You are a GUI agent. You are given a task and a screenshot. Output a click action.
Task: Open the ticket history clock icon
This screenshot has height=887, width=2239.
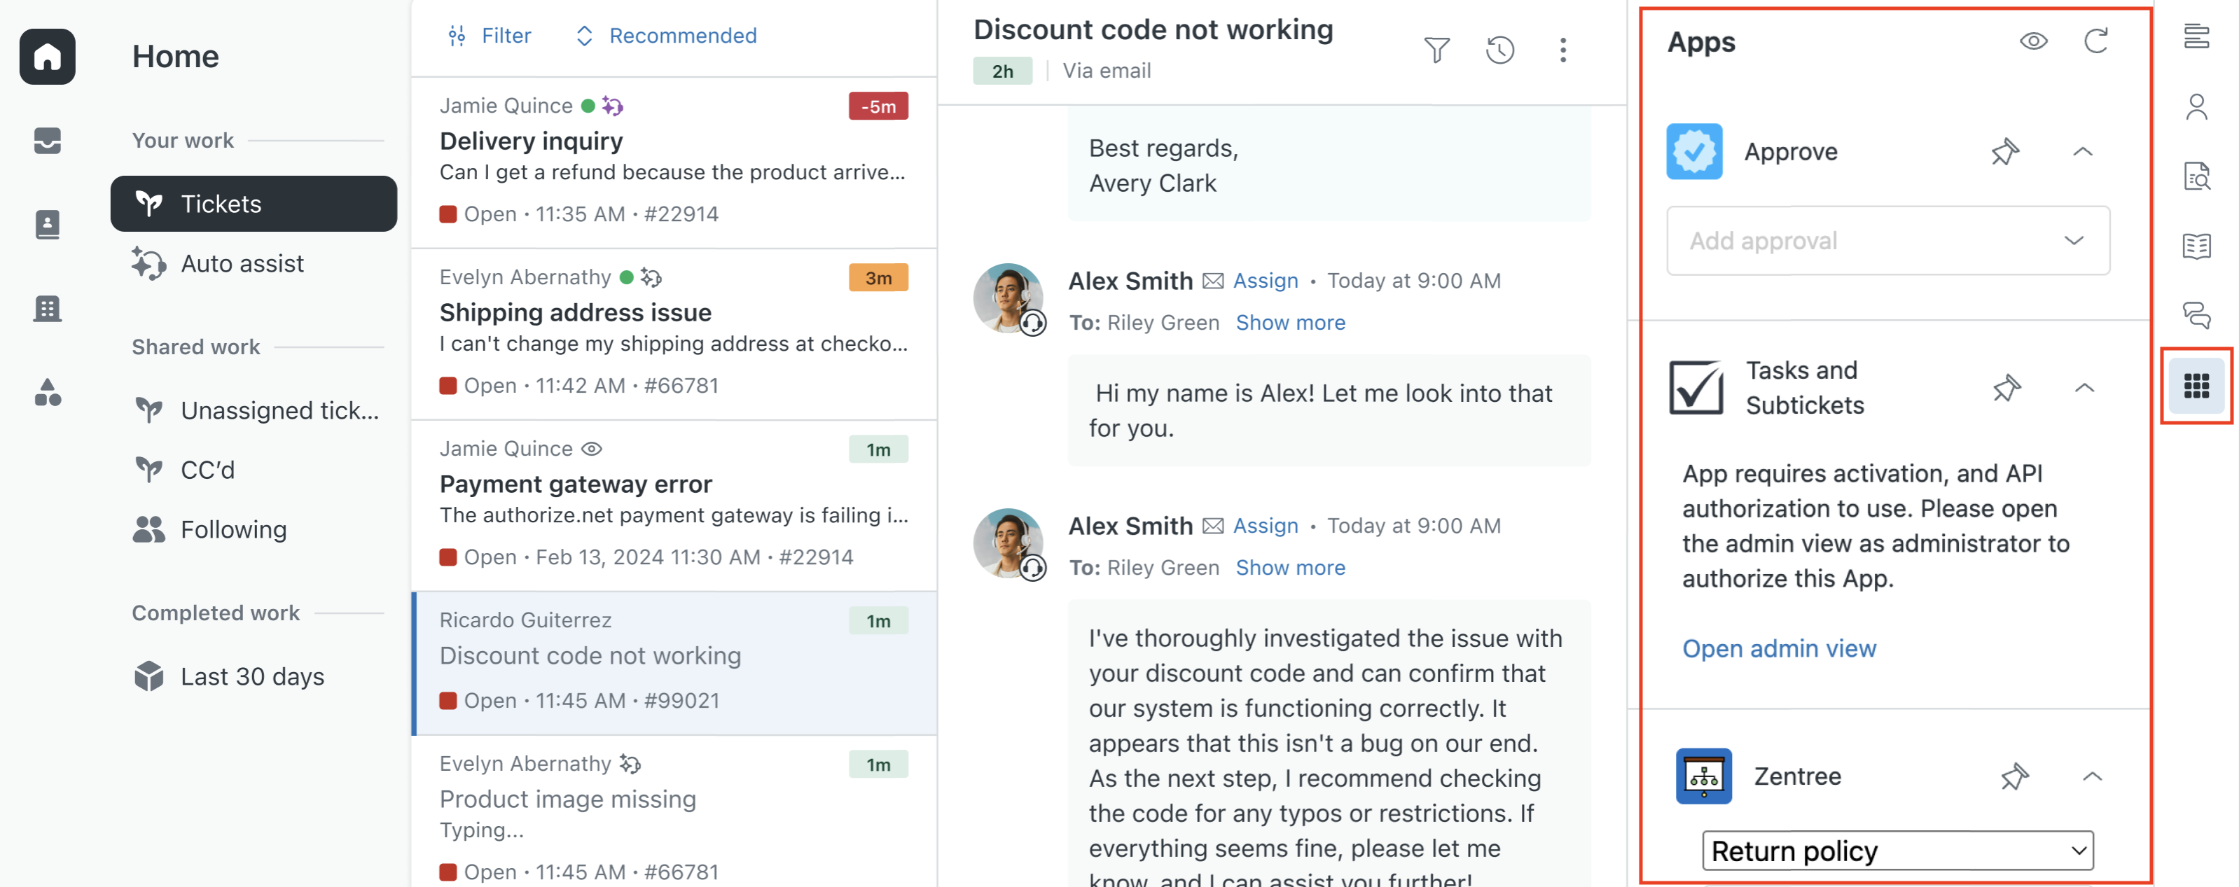(1499, 50)
